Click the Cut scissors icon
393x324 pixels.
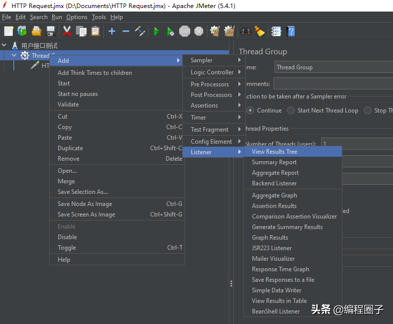point(67,31)
